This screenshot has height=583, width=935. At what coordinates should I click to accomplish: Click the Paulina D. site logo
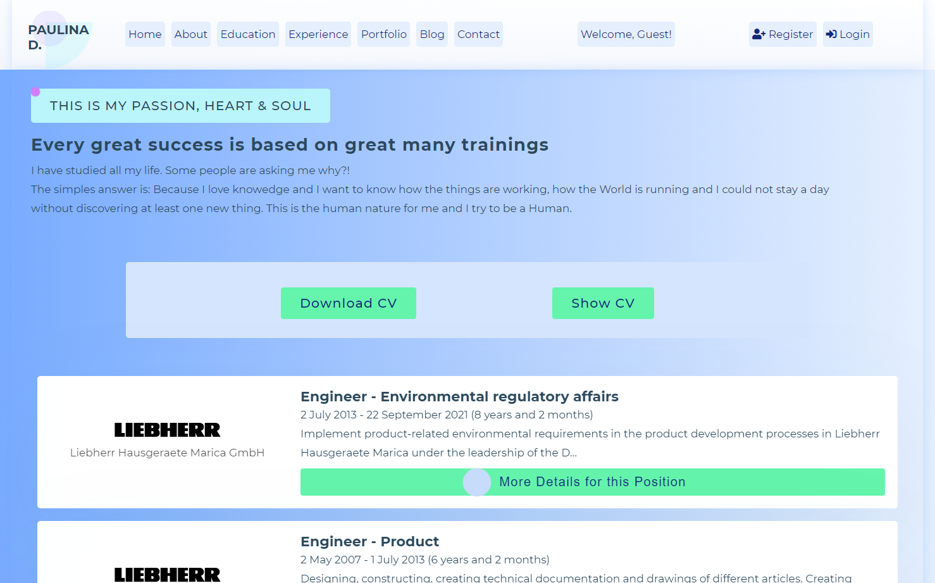point(58,36)
